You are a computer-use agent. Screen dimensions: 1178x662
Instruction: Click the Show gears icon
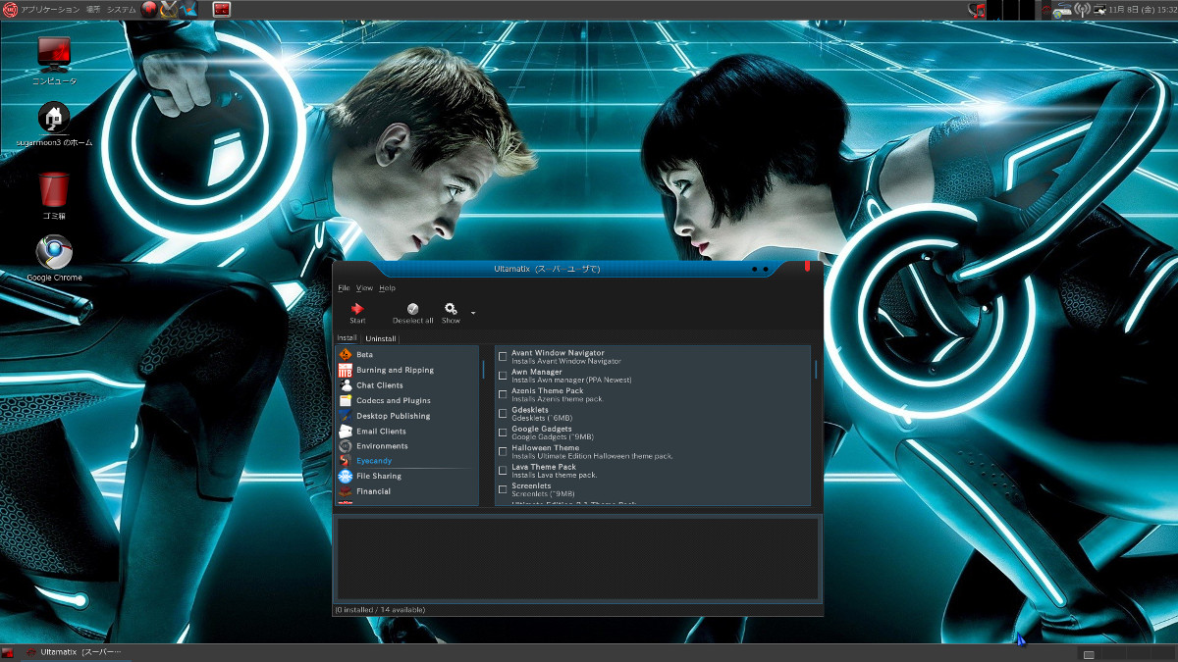451,309
